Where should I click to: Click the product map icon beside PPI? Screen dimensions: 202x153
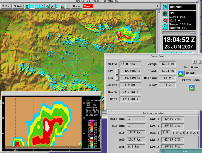click(165, 14)
